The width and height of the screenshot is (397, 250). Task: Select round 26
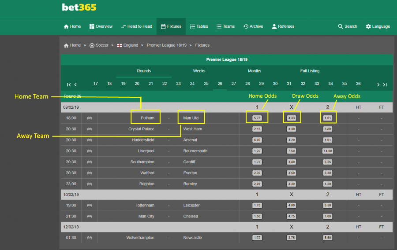(220, 84)
